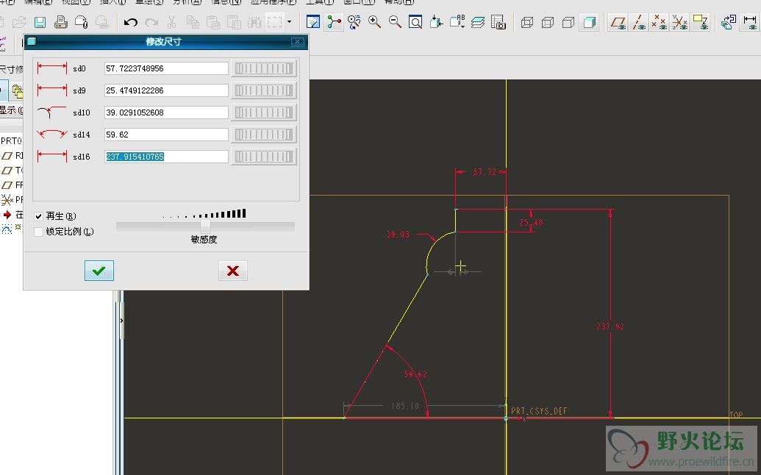Click the Save (floppy disk) icon
Image resolution: width=761 pixels, height=475 pixels.
tap(40, 22)
